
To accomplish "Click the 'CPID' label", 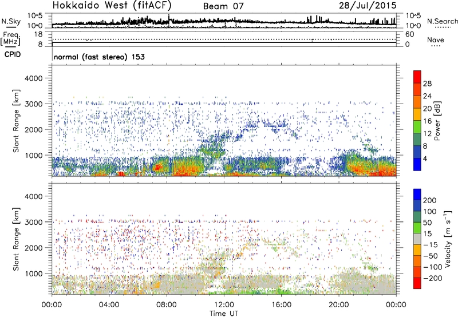I will coord(12,54).
